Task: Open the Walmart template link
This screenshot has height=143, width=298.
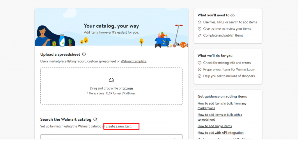Action: tap(134, 61)
